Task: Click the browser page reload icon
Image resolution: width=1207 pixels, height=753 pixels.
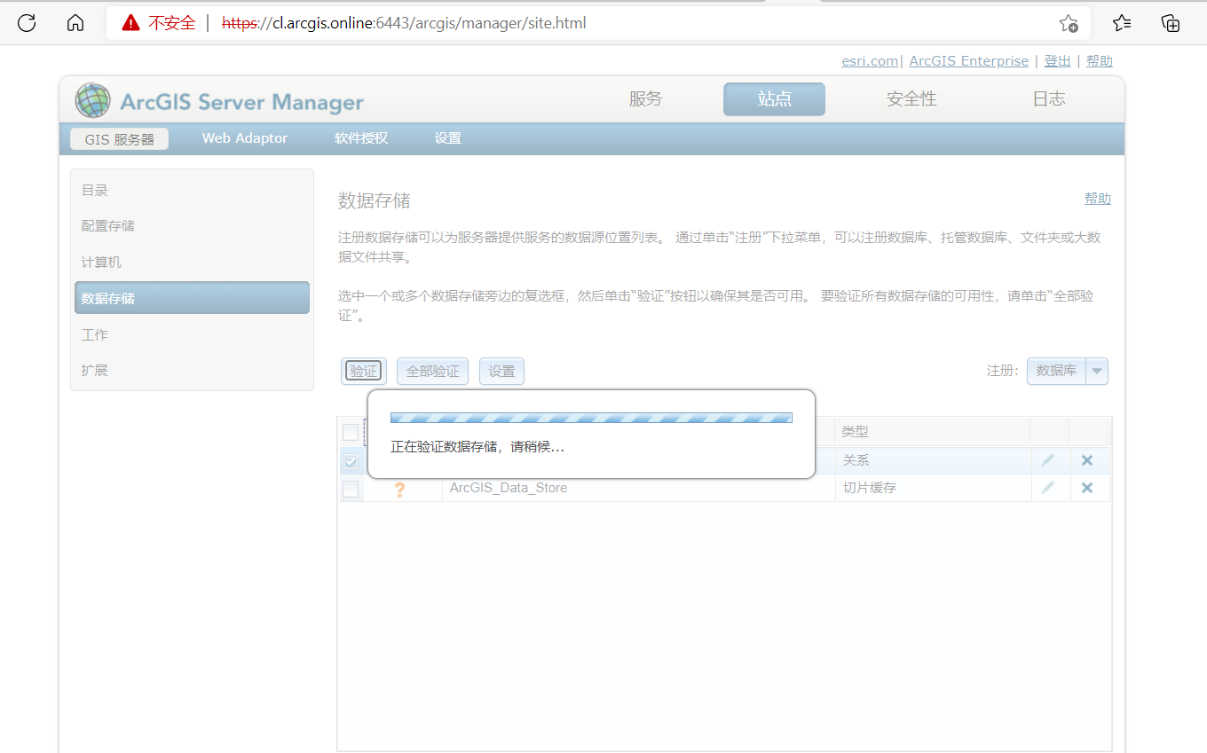Action: [26, 22]
